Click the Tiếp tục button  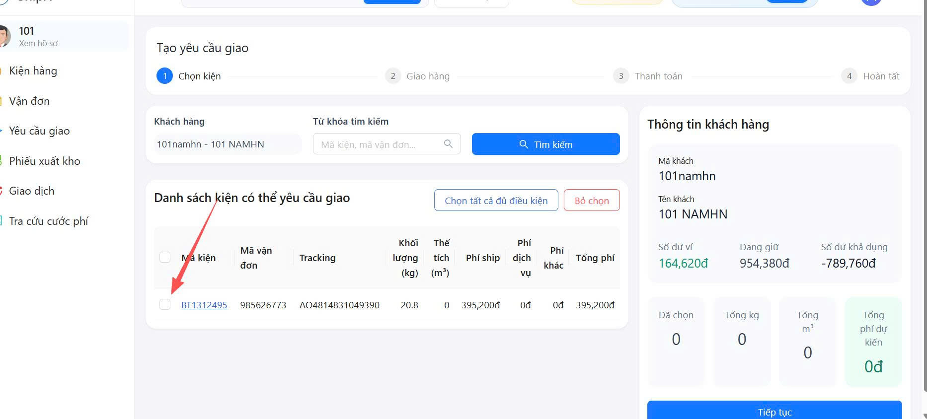774,410
